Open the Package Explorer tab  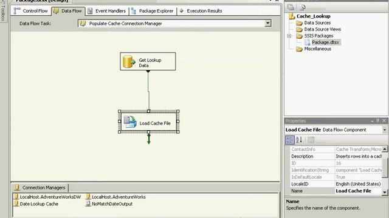point(153,11)
